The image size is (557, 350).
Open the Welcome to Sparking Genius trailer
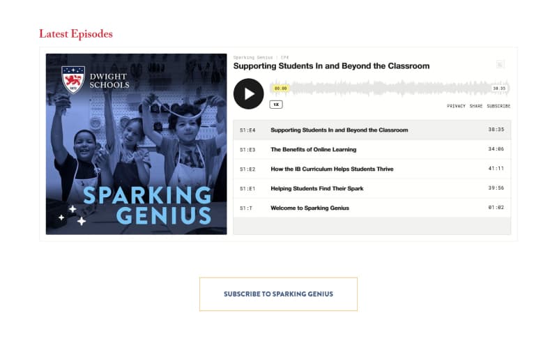(310, 208)
